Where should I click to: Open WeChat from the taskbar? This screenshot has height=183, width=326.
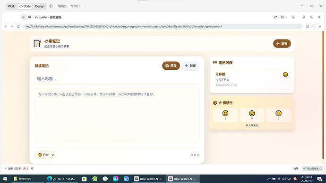click(x=105, y=179)
